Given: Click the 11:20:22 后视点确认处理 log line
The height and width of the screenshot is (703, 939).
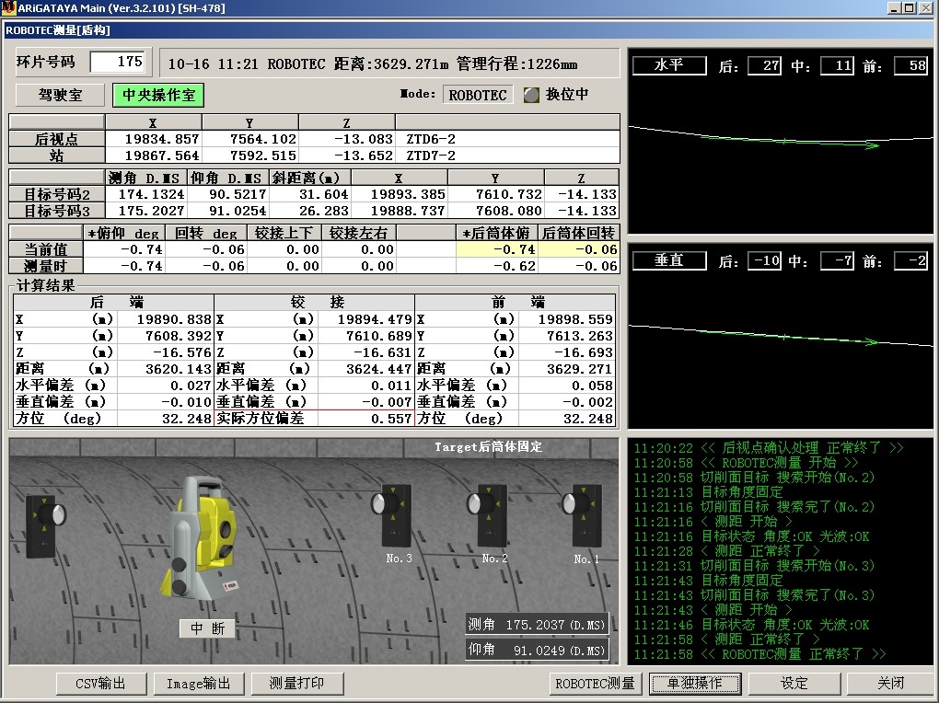Looking at the screenshot, I should pyautogui.click(x=769, y=448).
